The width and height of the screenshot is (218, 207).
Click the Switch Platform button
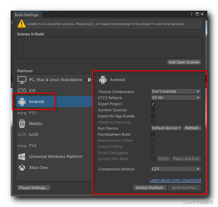150,188
